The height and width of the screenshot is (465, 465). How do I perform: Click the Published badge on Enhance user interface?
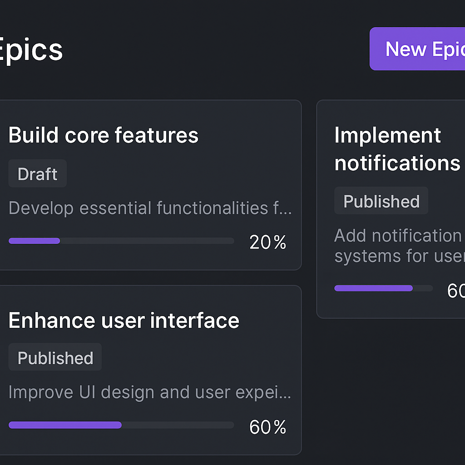[x=55, y=357]
